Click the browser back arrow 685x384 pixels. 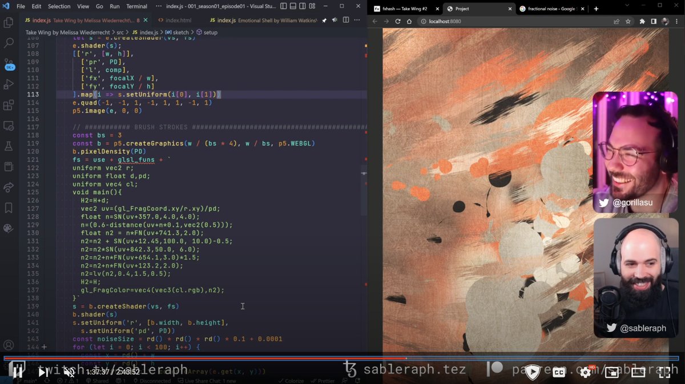(375, 21)
